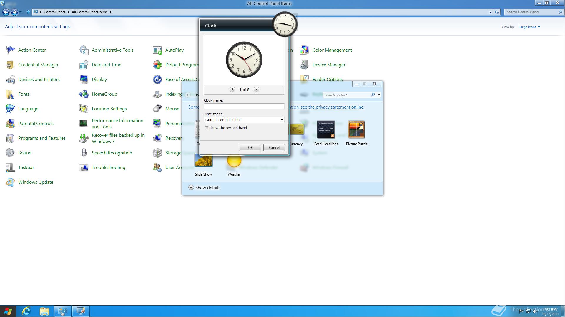Show the next clock style
Screen dimensions: 565x317
(x=256, y=90)
